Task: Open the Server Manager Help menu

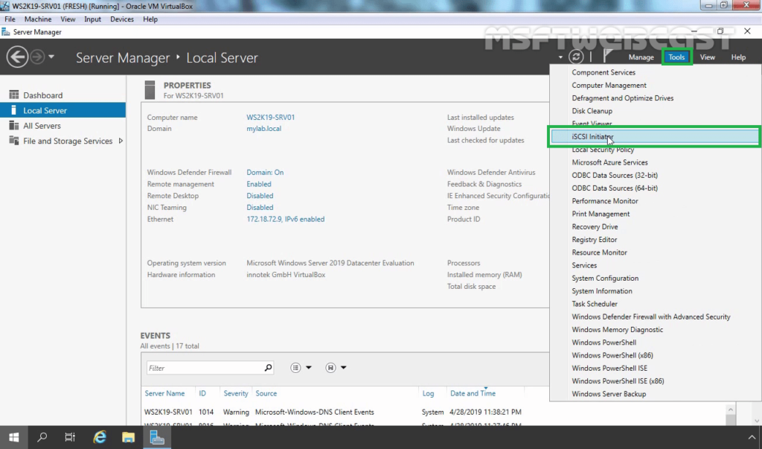Action: pyautogui.click(x=738, y=57)
